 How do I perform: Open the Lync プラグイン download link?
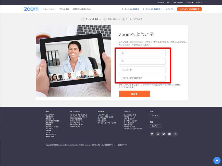tap(76, 123)
